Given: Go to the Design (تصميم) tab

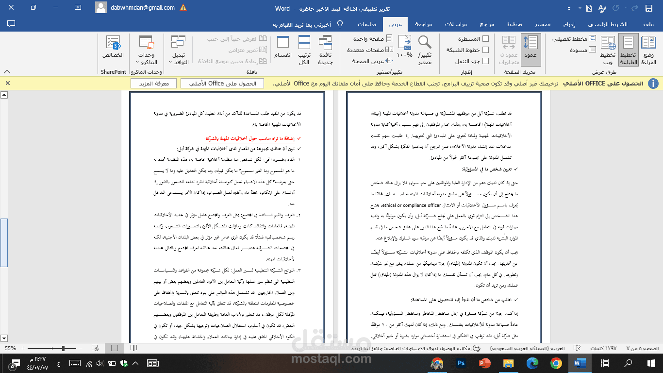Looking at the screenshot, I should coord(542,24).
